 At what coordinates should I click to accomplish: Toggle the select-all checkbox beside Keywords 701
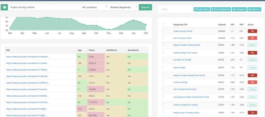(164, 25)
